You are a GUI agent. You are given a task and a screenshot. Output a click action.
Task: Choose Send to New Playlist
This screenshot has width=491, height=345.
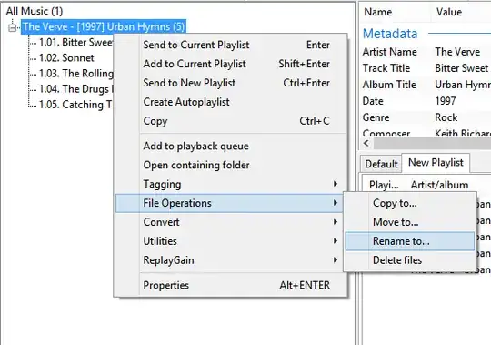coord(231,83)
